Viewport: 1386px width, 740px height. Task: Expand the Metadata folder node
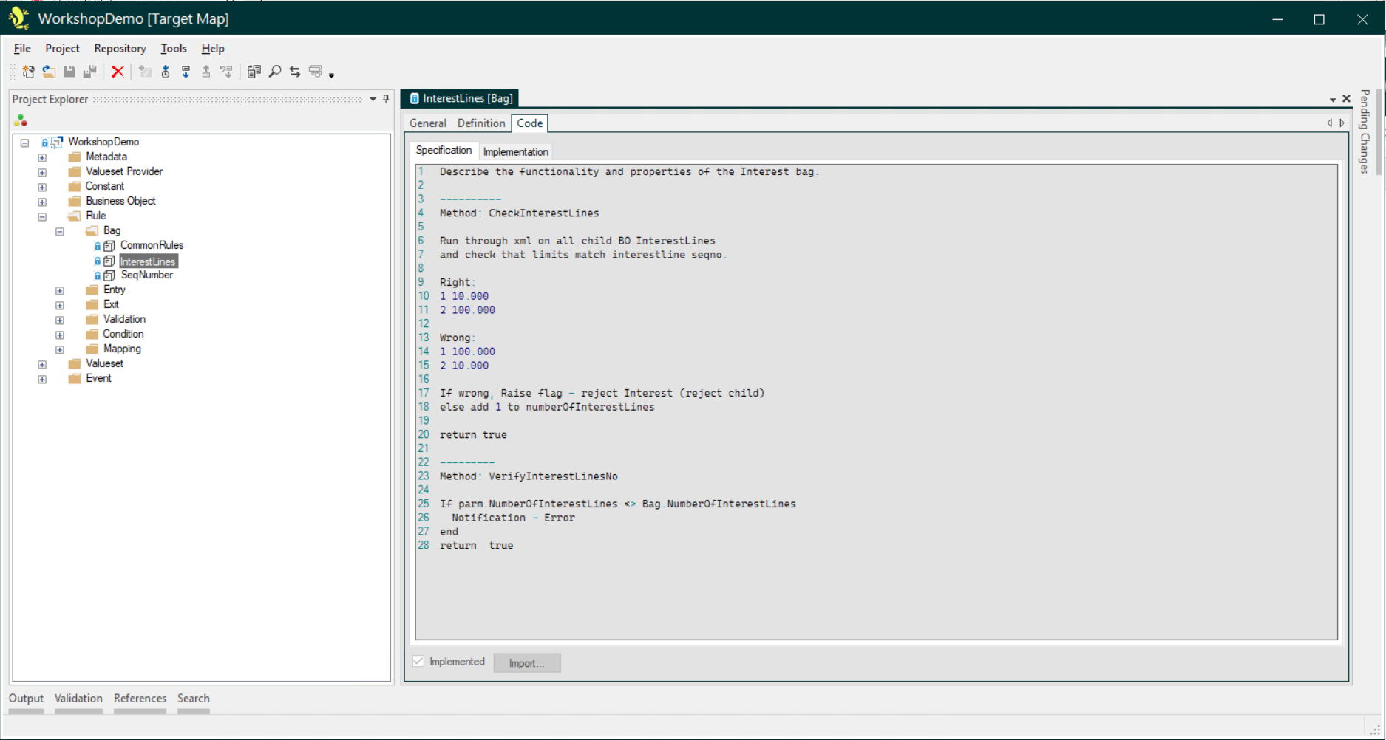point(42,157)
